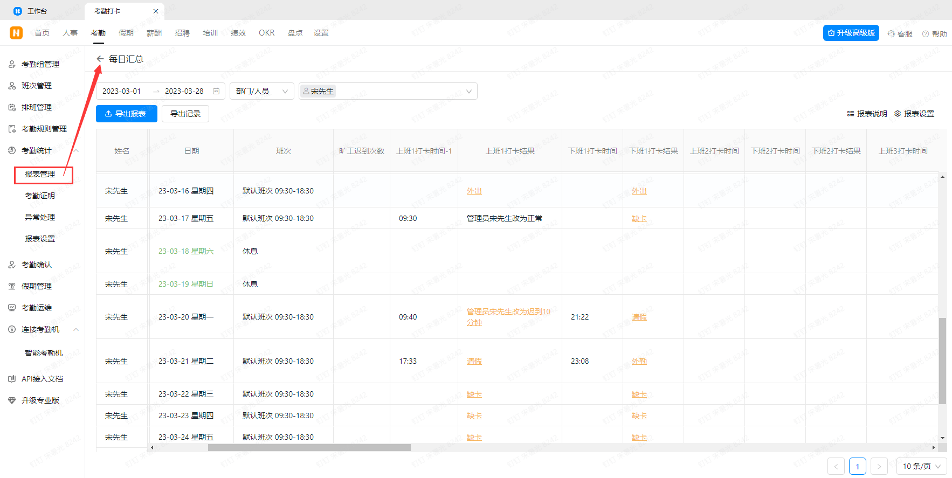
Task: Click the 导出报表 button
Action: click(126, 114)
